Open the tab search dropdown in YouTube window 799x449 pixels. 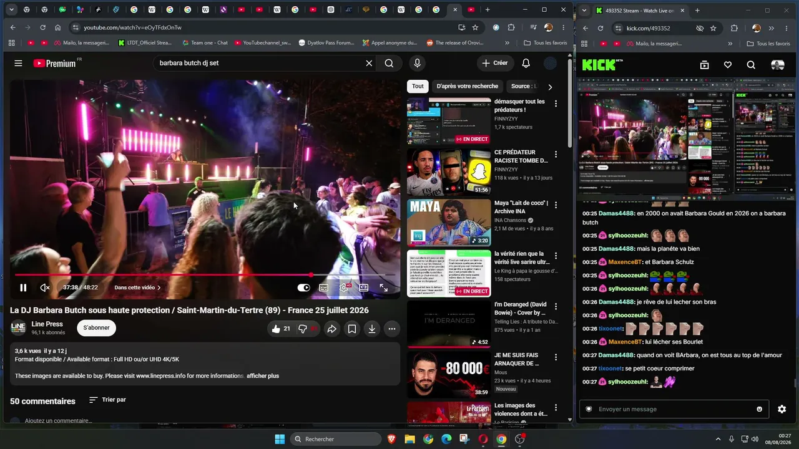pyautogui.click(x=11, y=10)
